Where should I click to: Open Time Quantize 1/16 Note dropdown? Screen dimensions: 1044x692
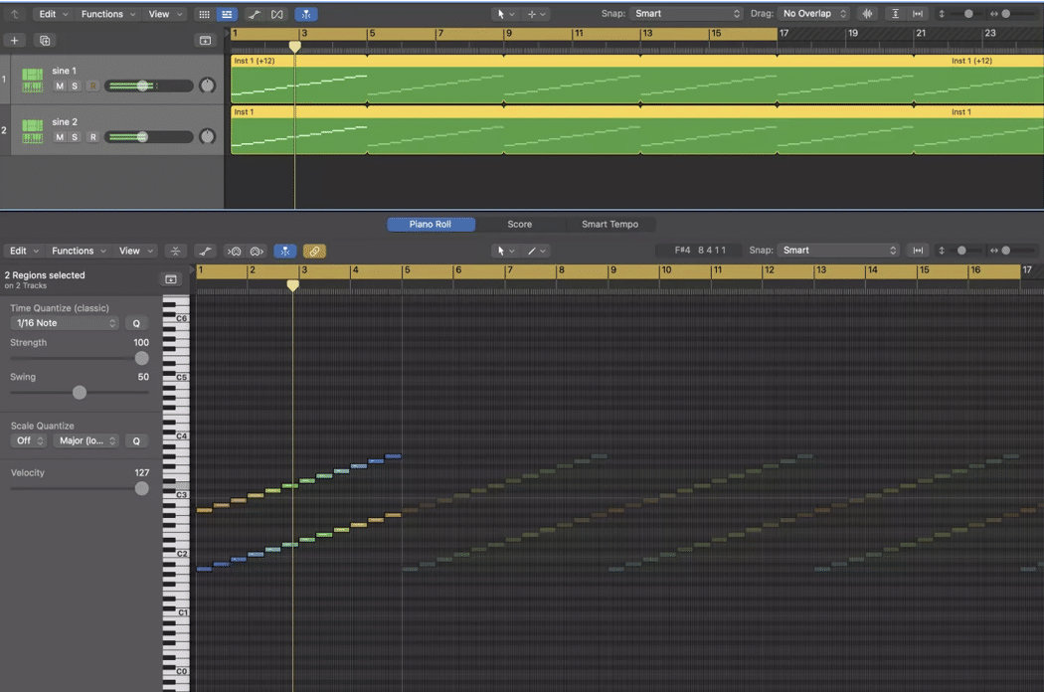pyautogui.click(x=65, y=323)
